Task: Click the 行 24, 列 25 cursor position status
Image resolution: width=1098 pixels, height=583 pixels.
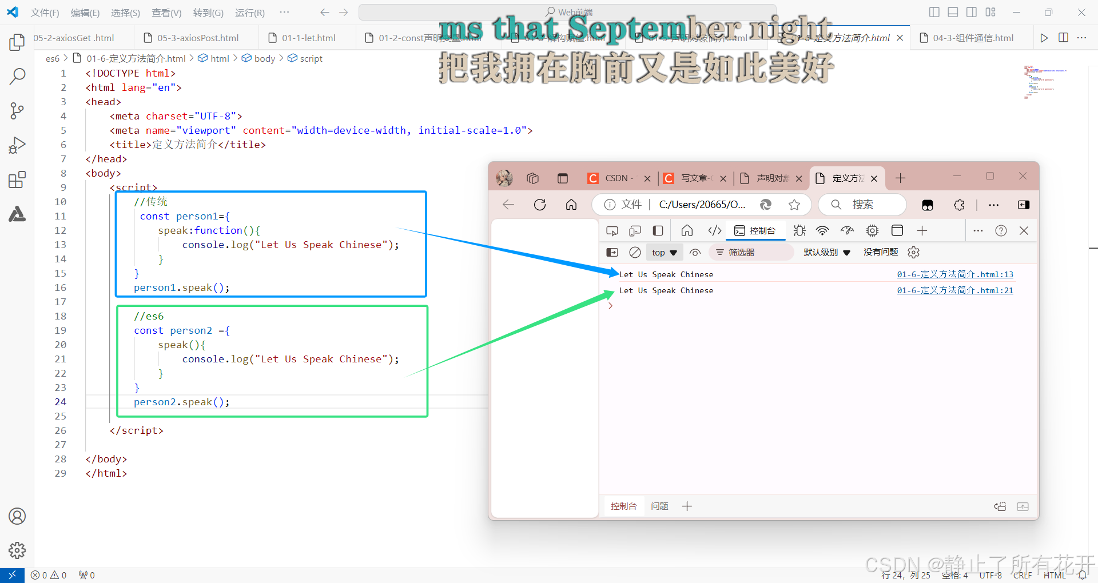Action: 906,575
